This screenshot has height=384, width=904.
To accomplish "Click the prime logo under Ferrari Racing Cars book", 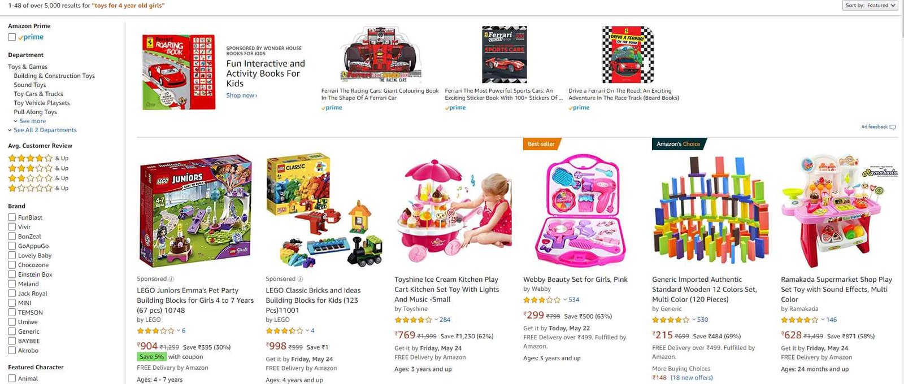I will [x=332, y=108].
